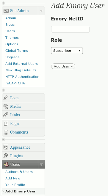Open Add External Users menu item
The height and width of the screenshot is (196, 108).
click(21, 64)
